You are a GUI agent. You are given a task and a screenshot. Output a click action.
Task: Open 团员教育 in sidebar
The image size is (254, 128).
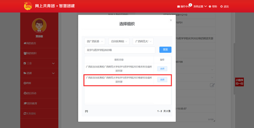[39, 103]
